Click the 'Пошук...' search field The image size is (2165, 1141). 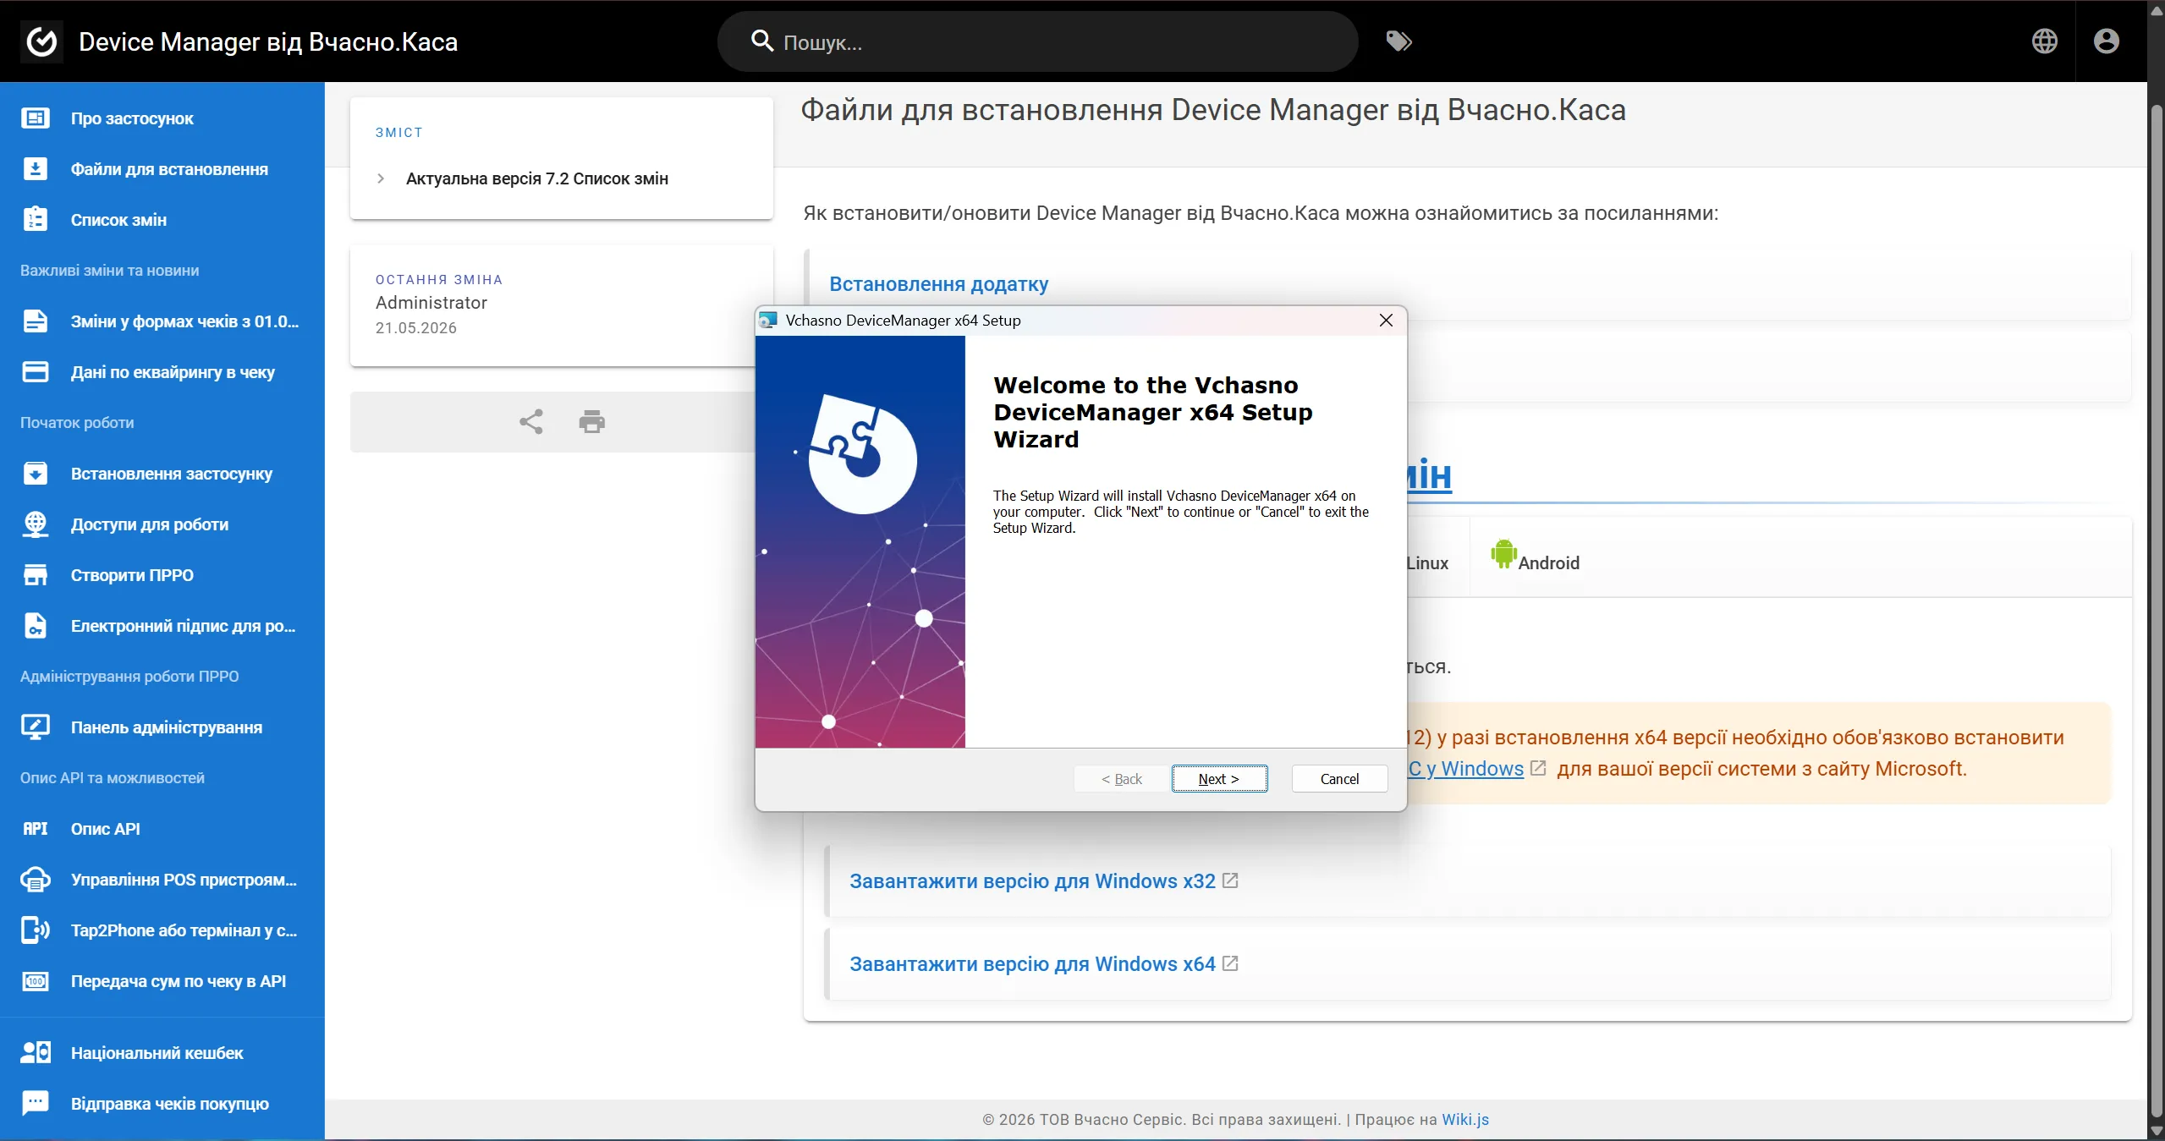tap(1037, 41)
